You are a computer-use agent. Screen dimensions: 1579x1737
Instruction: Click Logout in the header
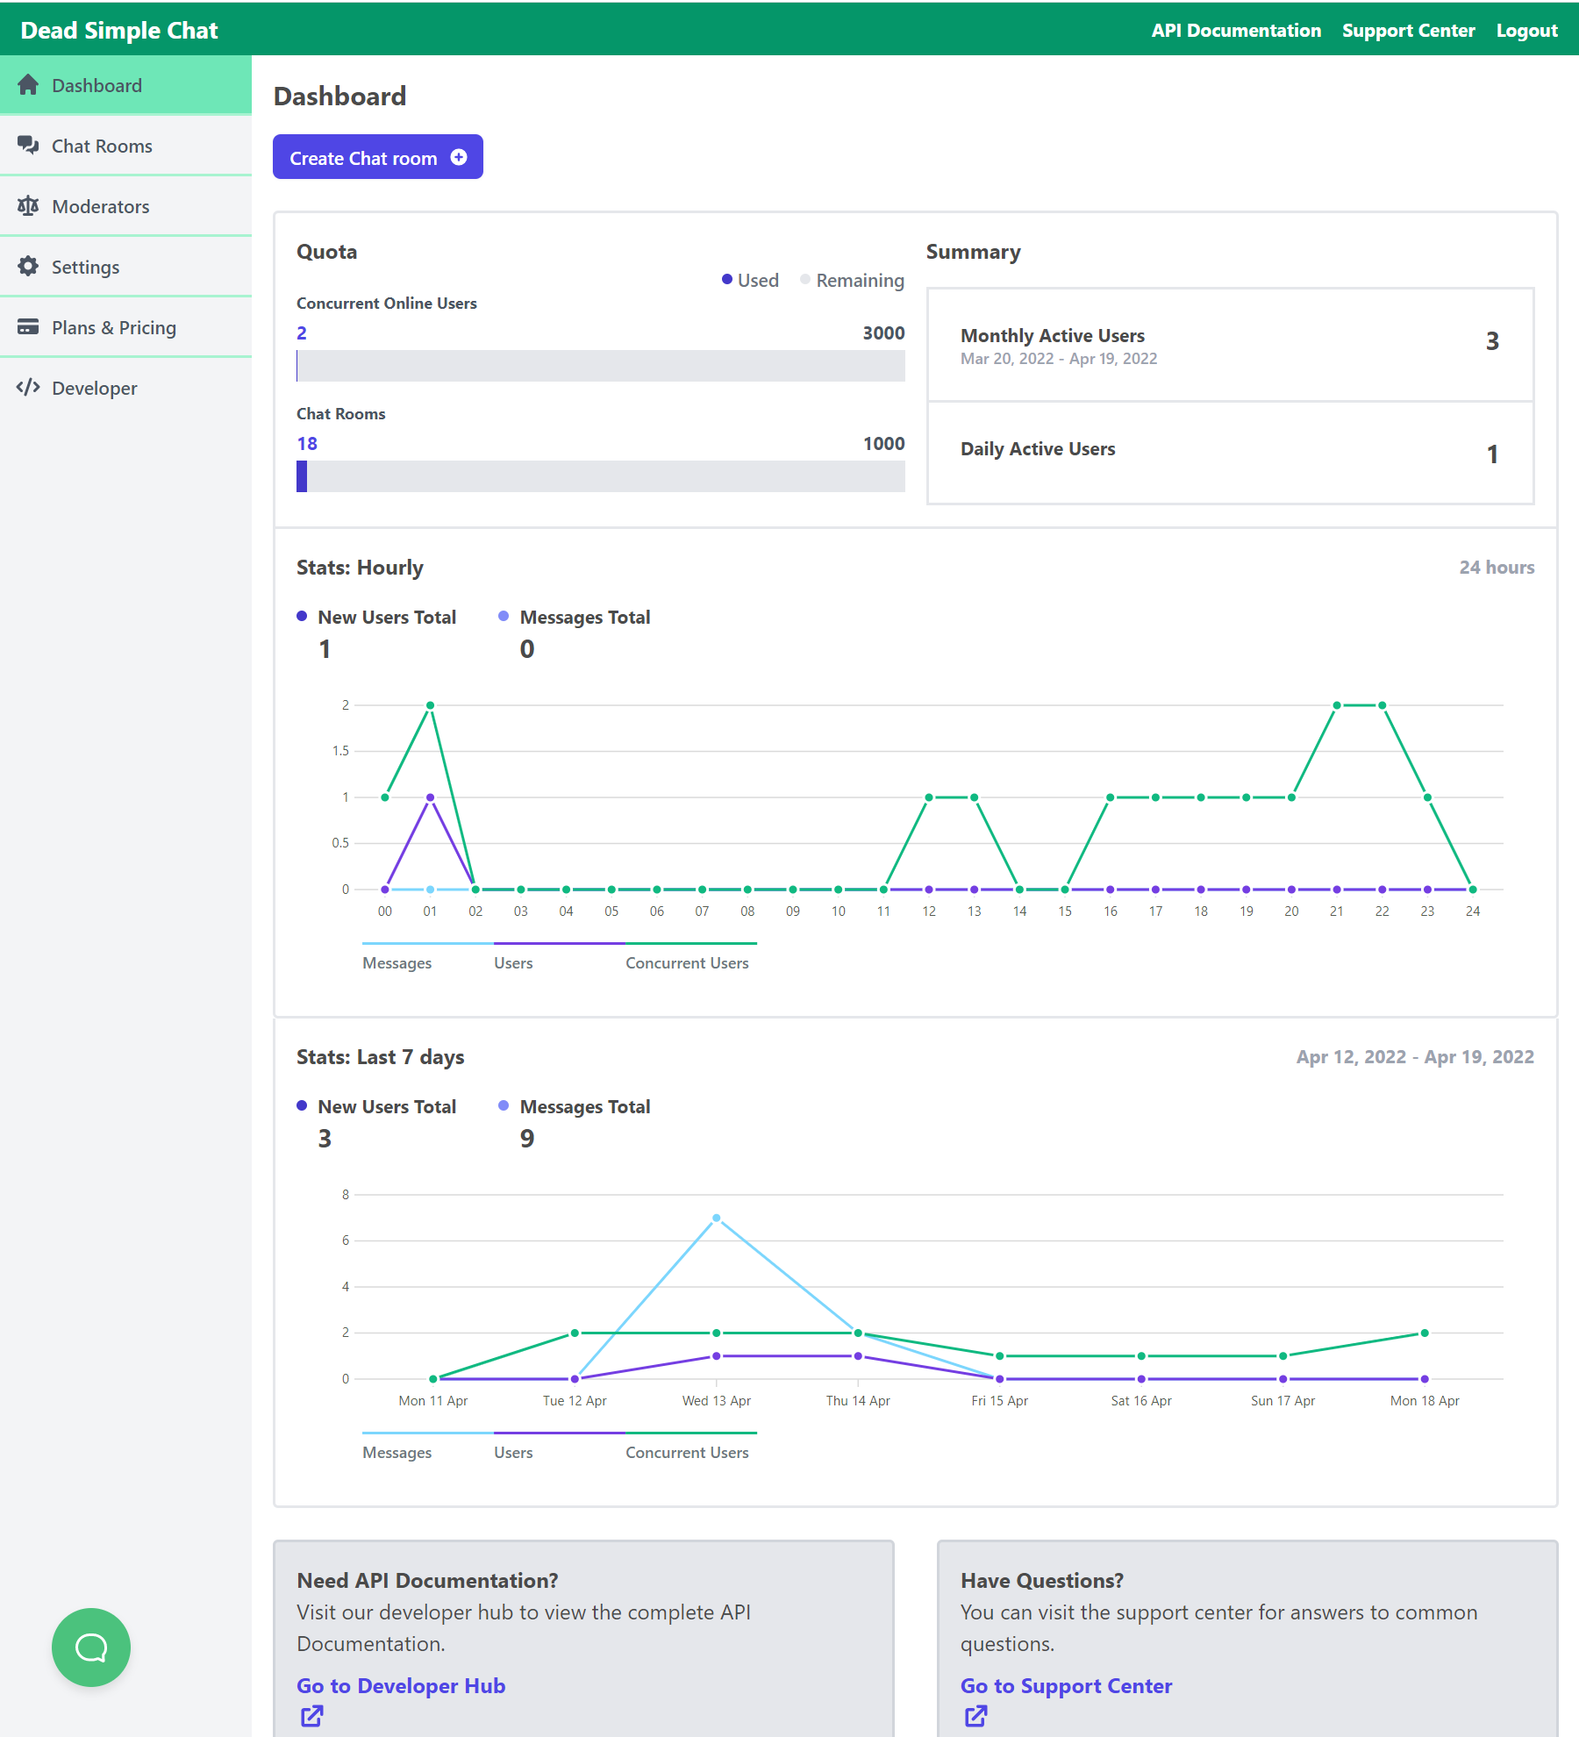[x=1526, y=31]
